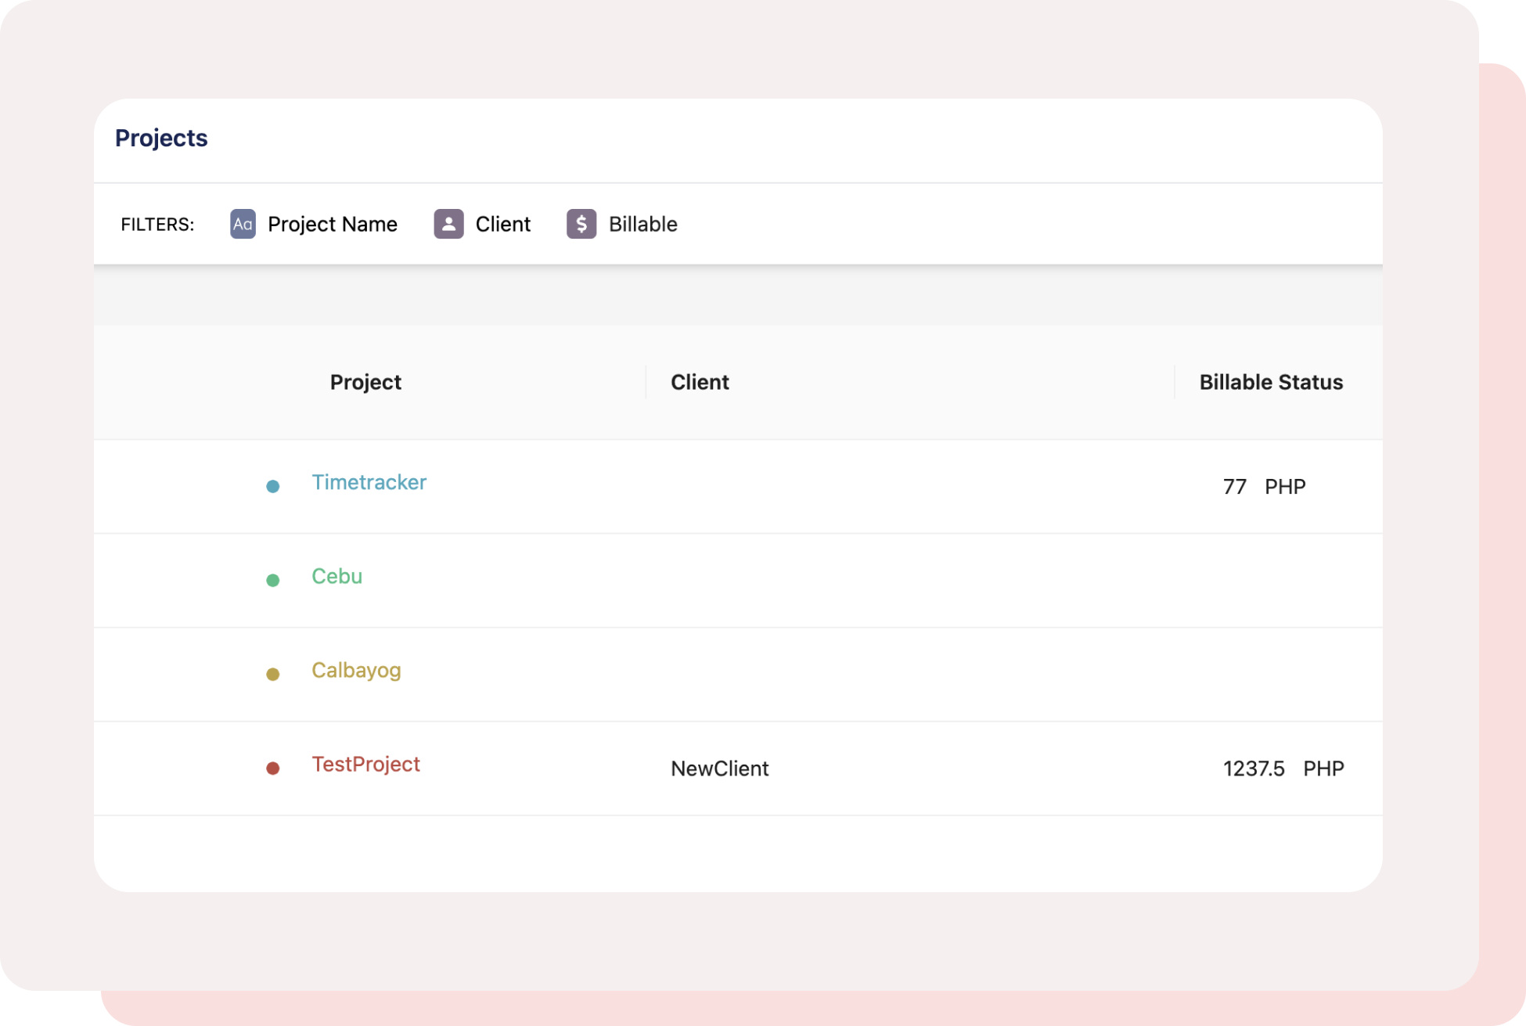Click the green dot beside Cebu

pyautogui.click(x=273, y=580)
